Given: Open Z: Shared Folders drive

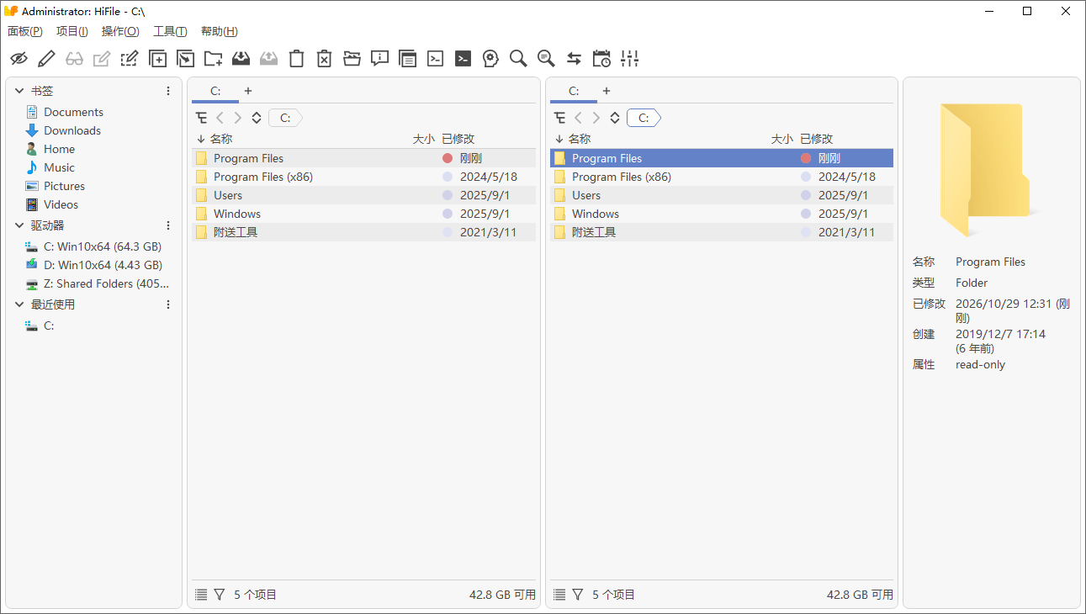Looking at the screenshot, I should pos(106,283).
